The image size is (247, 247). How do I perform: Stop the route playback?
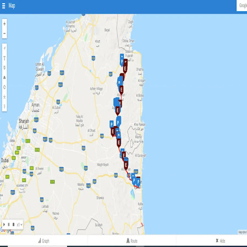point(13,224)
